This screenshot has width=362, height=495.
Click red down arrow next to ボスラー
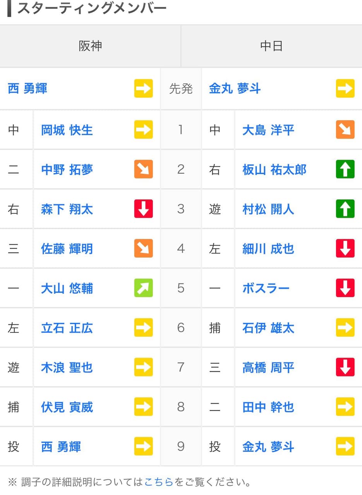tap(345, 288)
